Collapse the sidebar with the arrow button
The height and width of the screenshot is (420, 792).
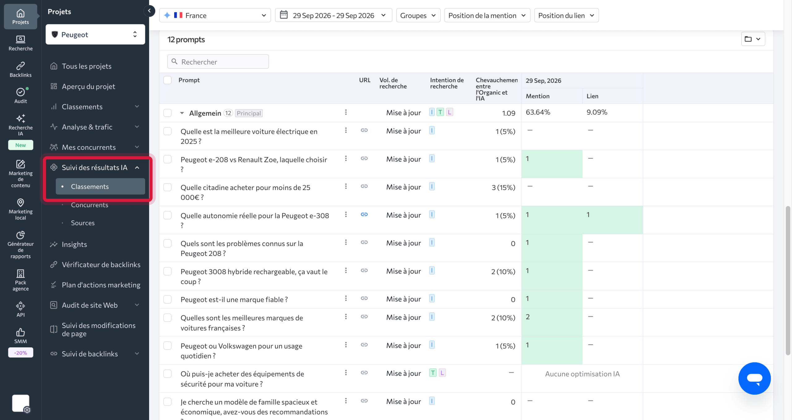click(149, 11)
